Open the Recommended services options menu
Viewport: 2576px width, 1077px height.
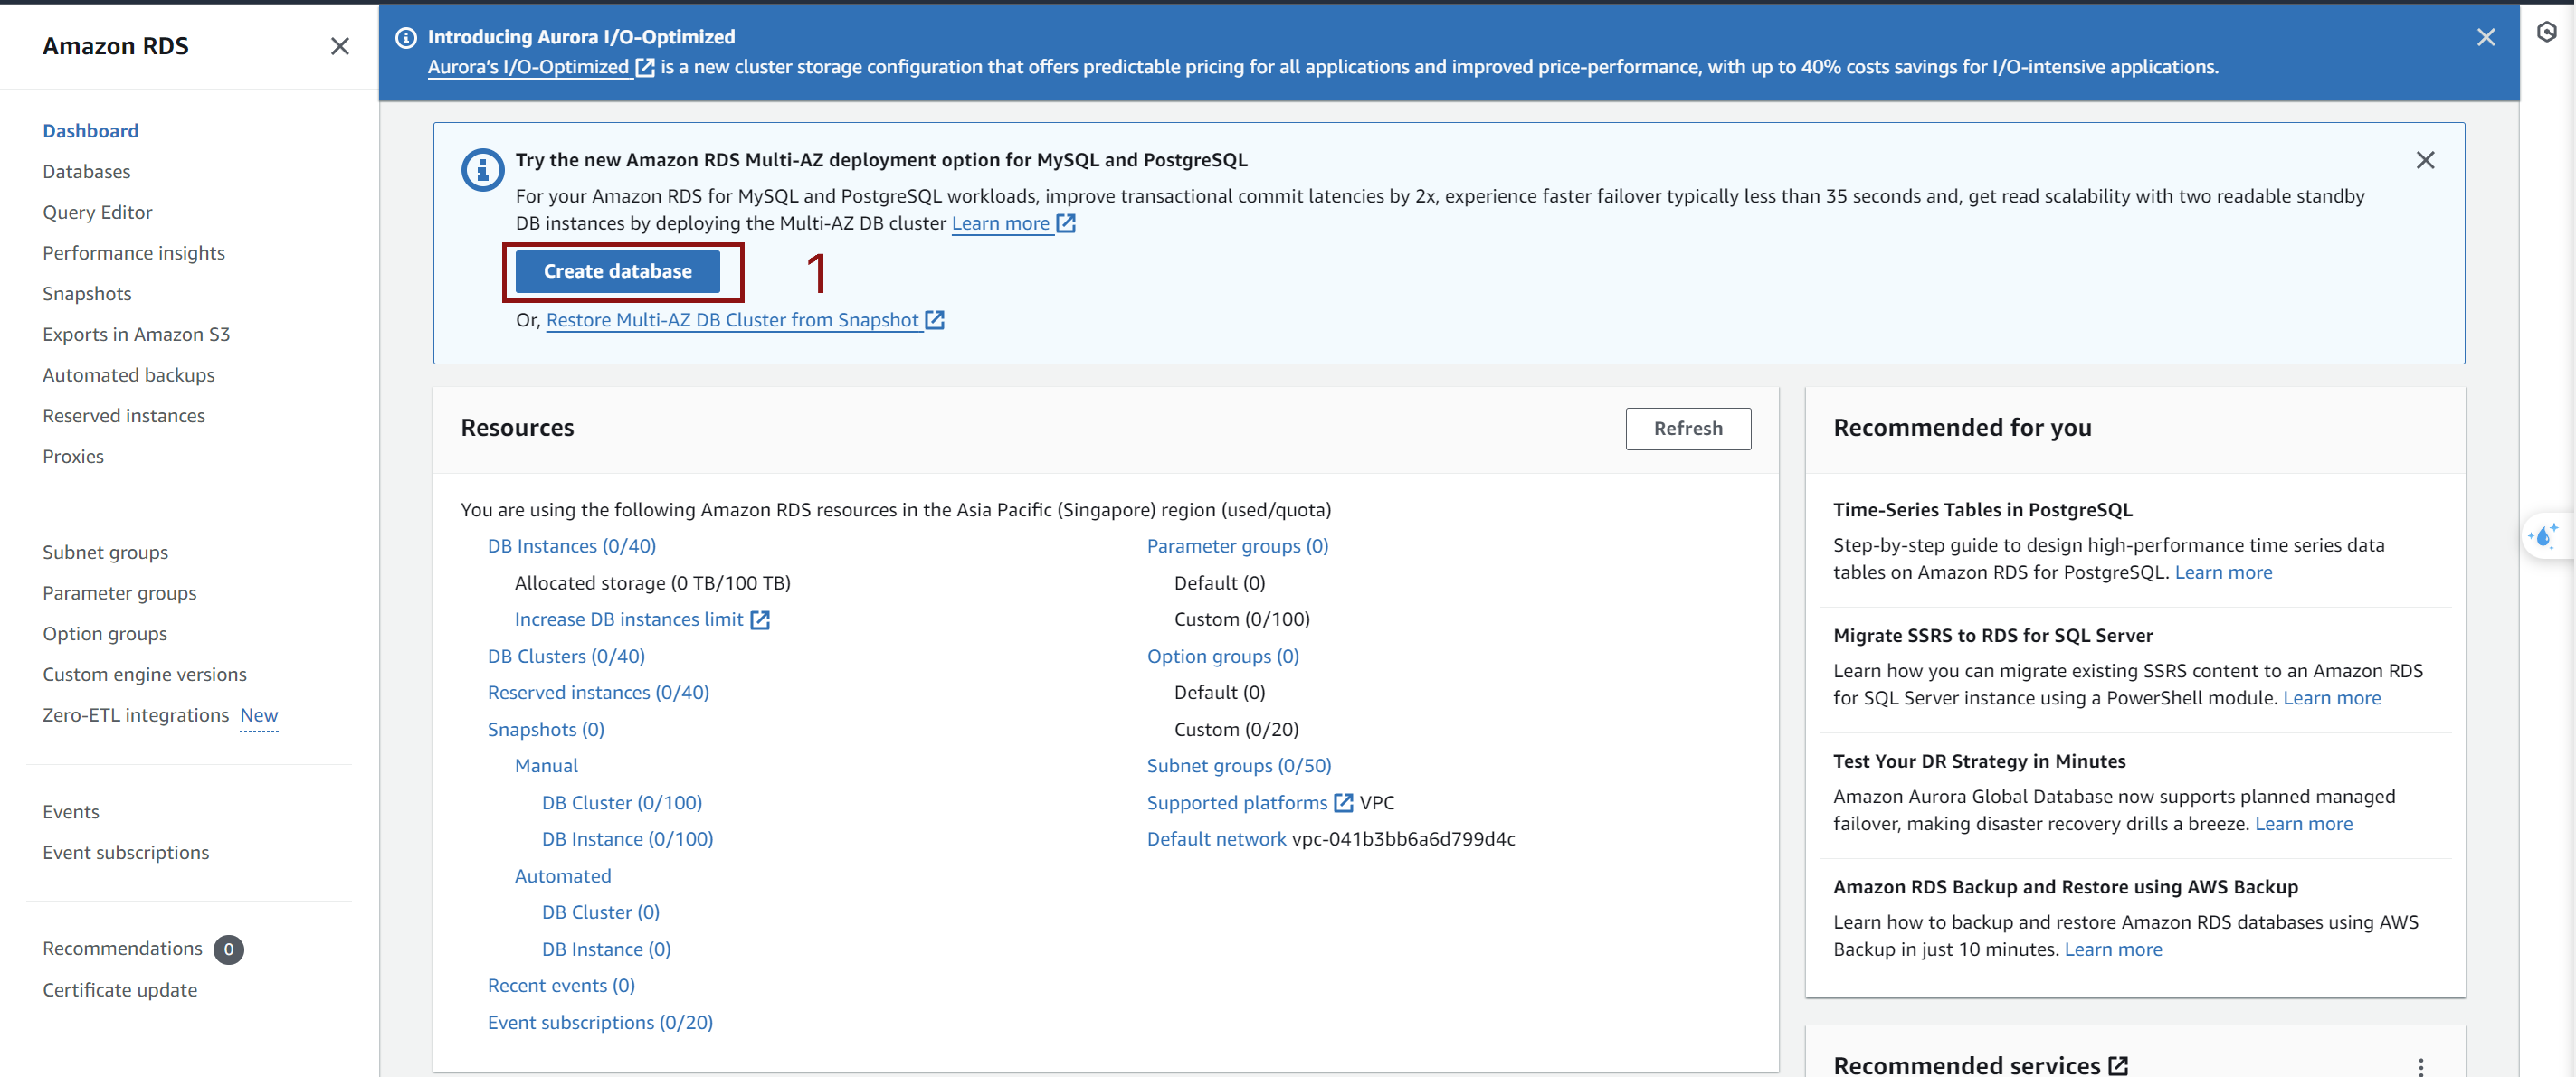[2420, 1066]
